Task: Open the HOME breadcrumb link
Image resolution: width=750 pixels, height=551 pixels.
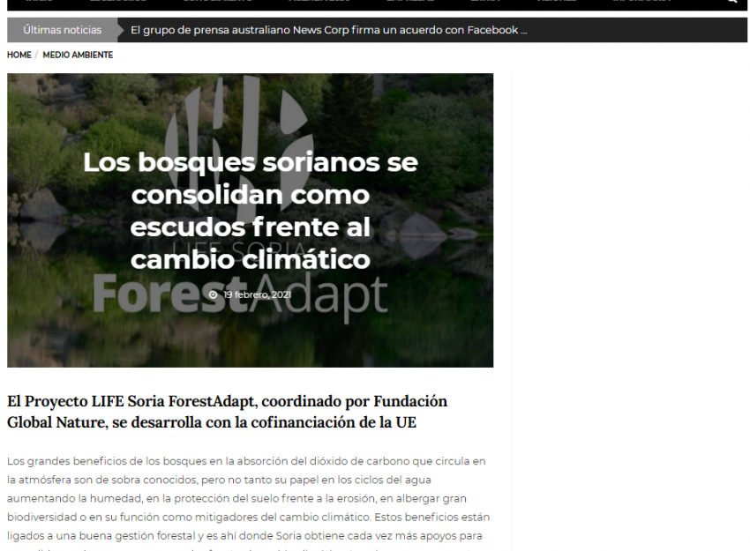Action: pos(19,55)
